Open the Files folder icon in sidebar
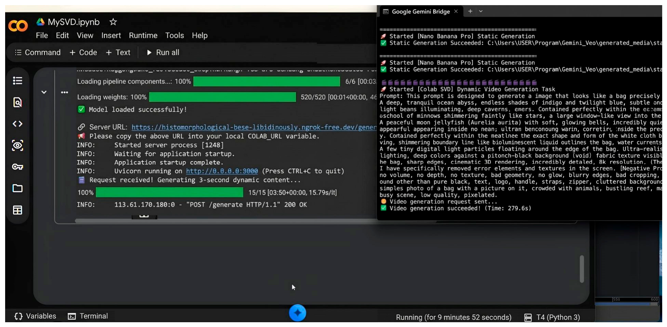This screenshot has height=327, width=667. pyautogui.click(x=17, y=188)
